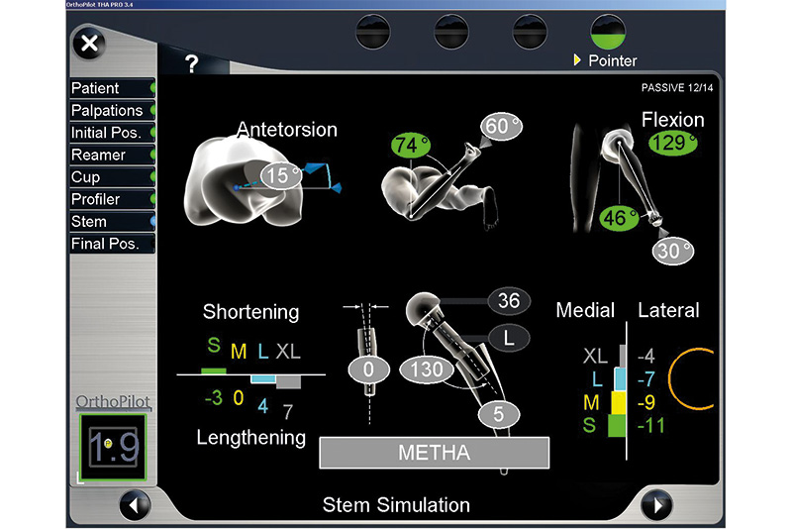792x529 pixels.
Task: Click the PASSIVE 12/14 status text
Action: (677, 88)
